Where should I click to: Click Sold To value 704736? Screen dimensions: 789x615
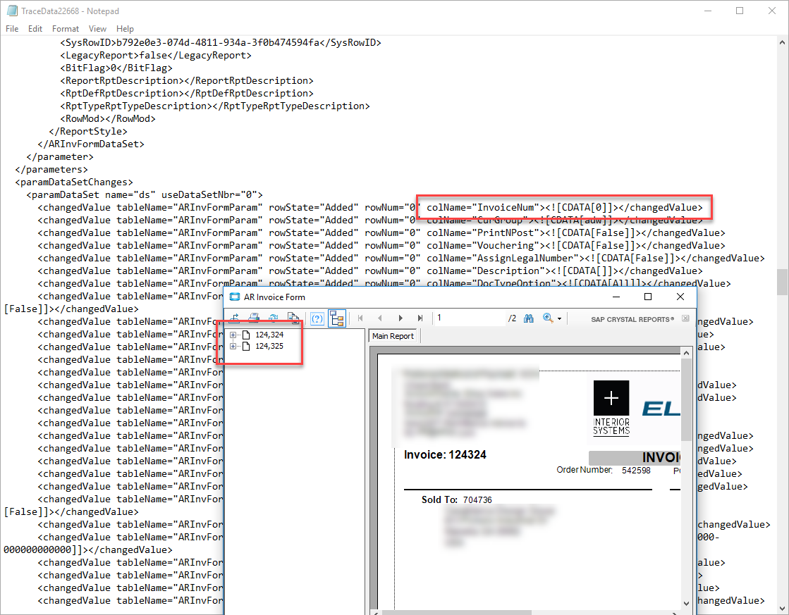coord(477,500)
